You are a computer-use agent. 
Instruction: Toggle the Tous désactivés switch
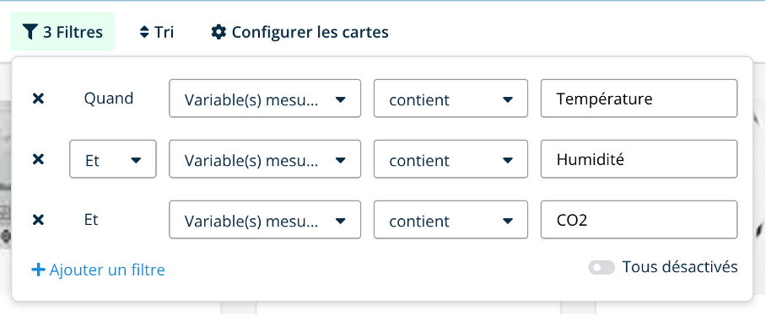[x=601, y=267]
